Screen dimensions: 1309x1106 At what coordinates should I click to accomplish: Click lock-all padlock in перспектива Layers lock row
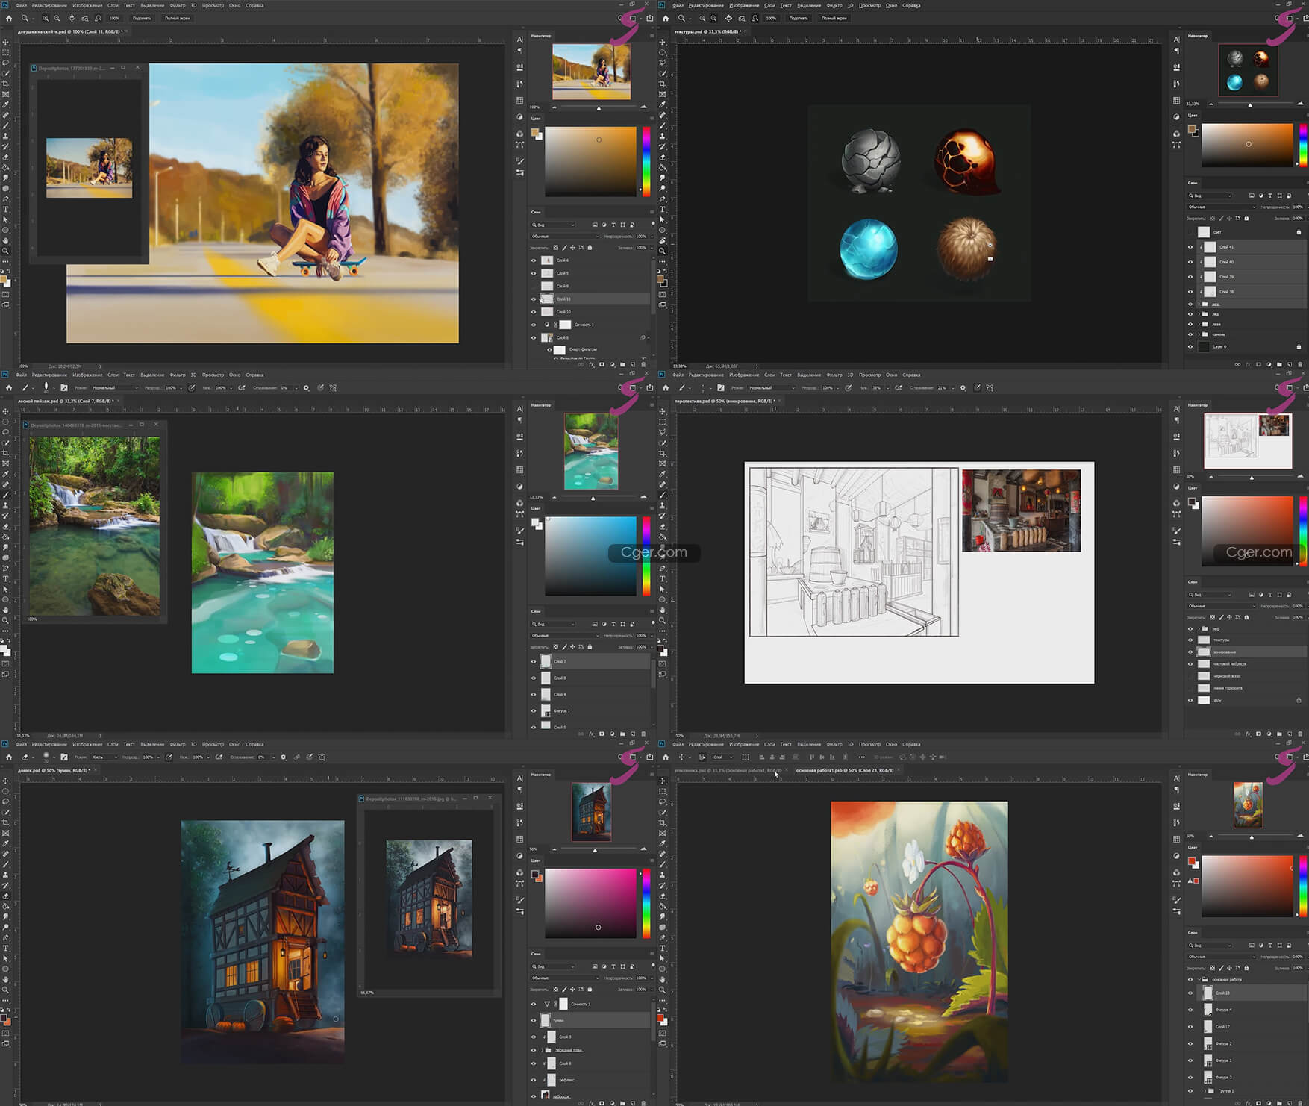tap(1246, 617)
